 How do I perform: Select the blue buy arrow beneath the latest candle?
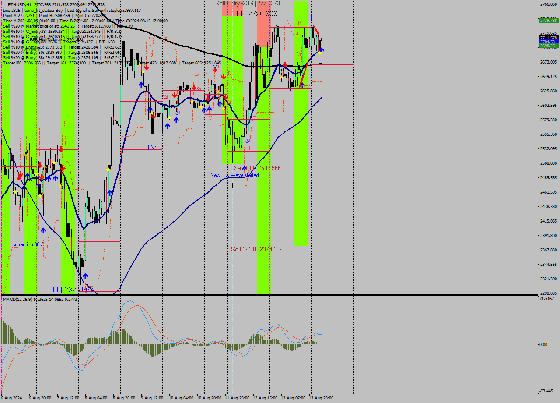(x=322, y=50)
